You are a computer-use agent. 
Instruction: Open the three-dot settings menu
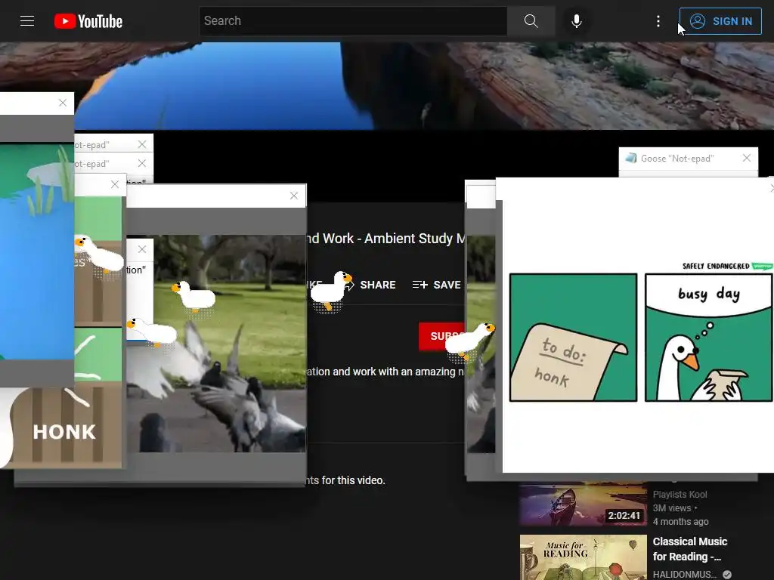click(658, 21)
